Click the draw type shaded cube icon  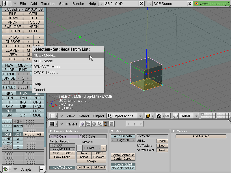coord(149,116)
